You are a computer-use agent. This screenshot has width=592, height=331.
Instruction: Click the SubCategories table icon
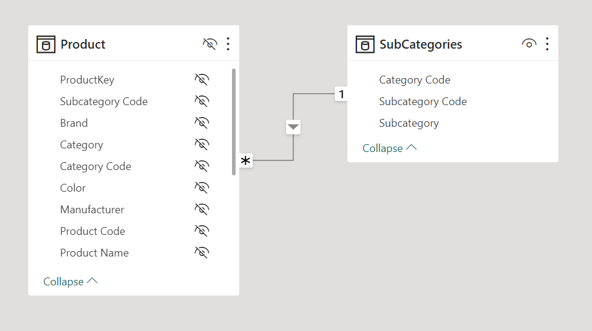365,44
